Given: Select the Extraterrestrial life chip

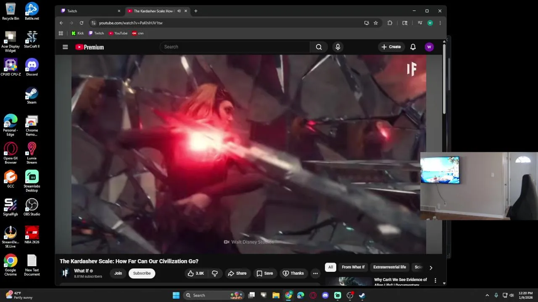Looking at the screenshot, I should pos(390,267).
